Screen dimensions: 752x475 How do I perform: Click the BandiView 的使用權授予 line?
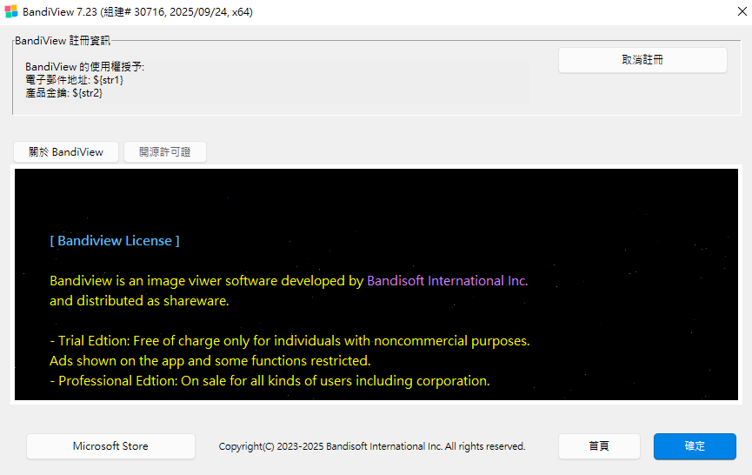pos(85,67)
